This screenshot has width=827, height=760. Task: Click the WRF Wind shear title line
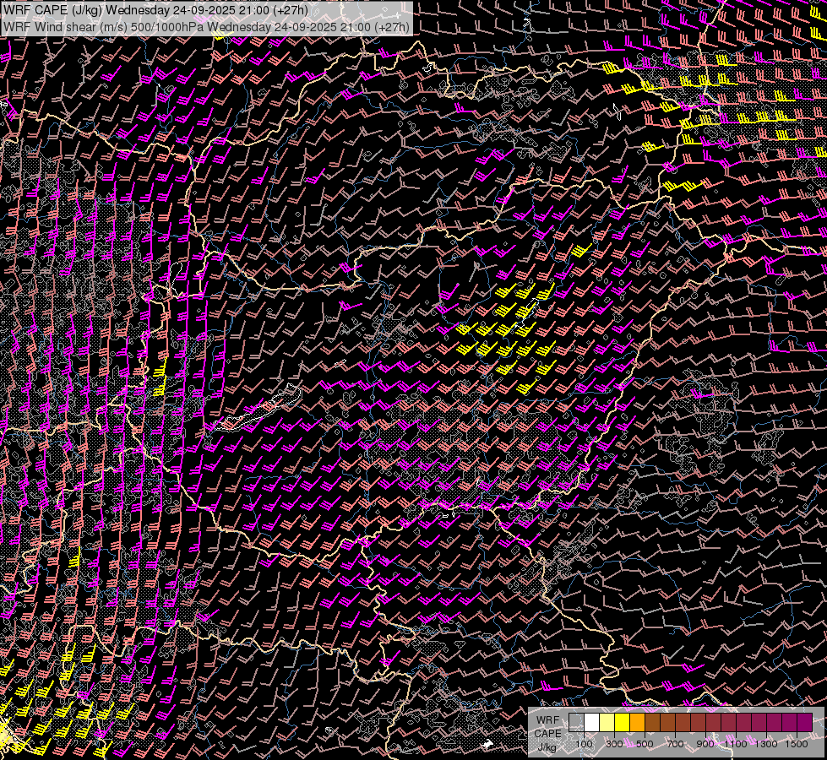[x=207, y=26]
